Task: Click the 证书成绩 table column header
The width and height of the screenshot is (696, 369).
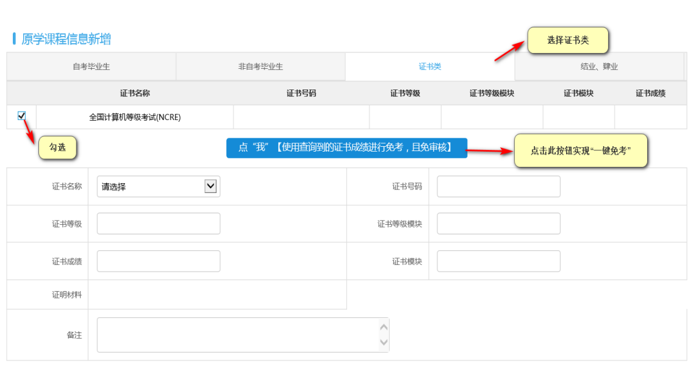Action: pyautogui.click(x=650, y=93)
